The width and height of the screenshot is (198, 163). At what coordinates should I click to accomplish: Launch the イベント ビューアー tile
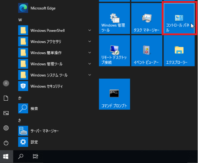147,51
